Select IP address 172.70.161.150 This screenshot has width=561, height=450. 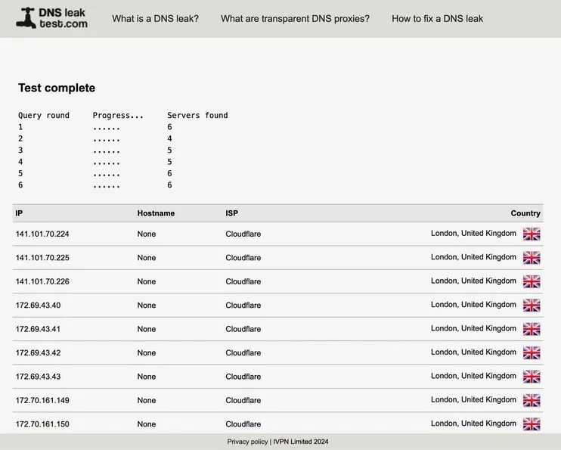tap(42, 424)
